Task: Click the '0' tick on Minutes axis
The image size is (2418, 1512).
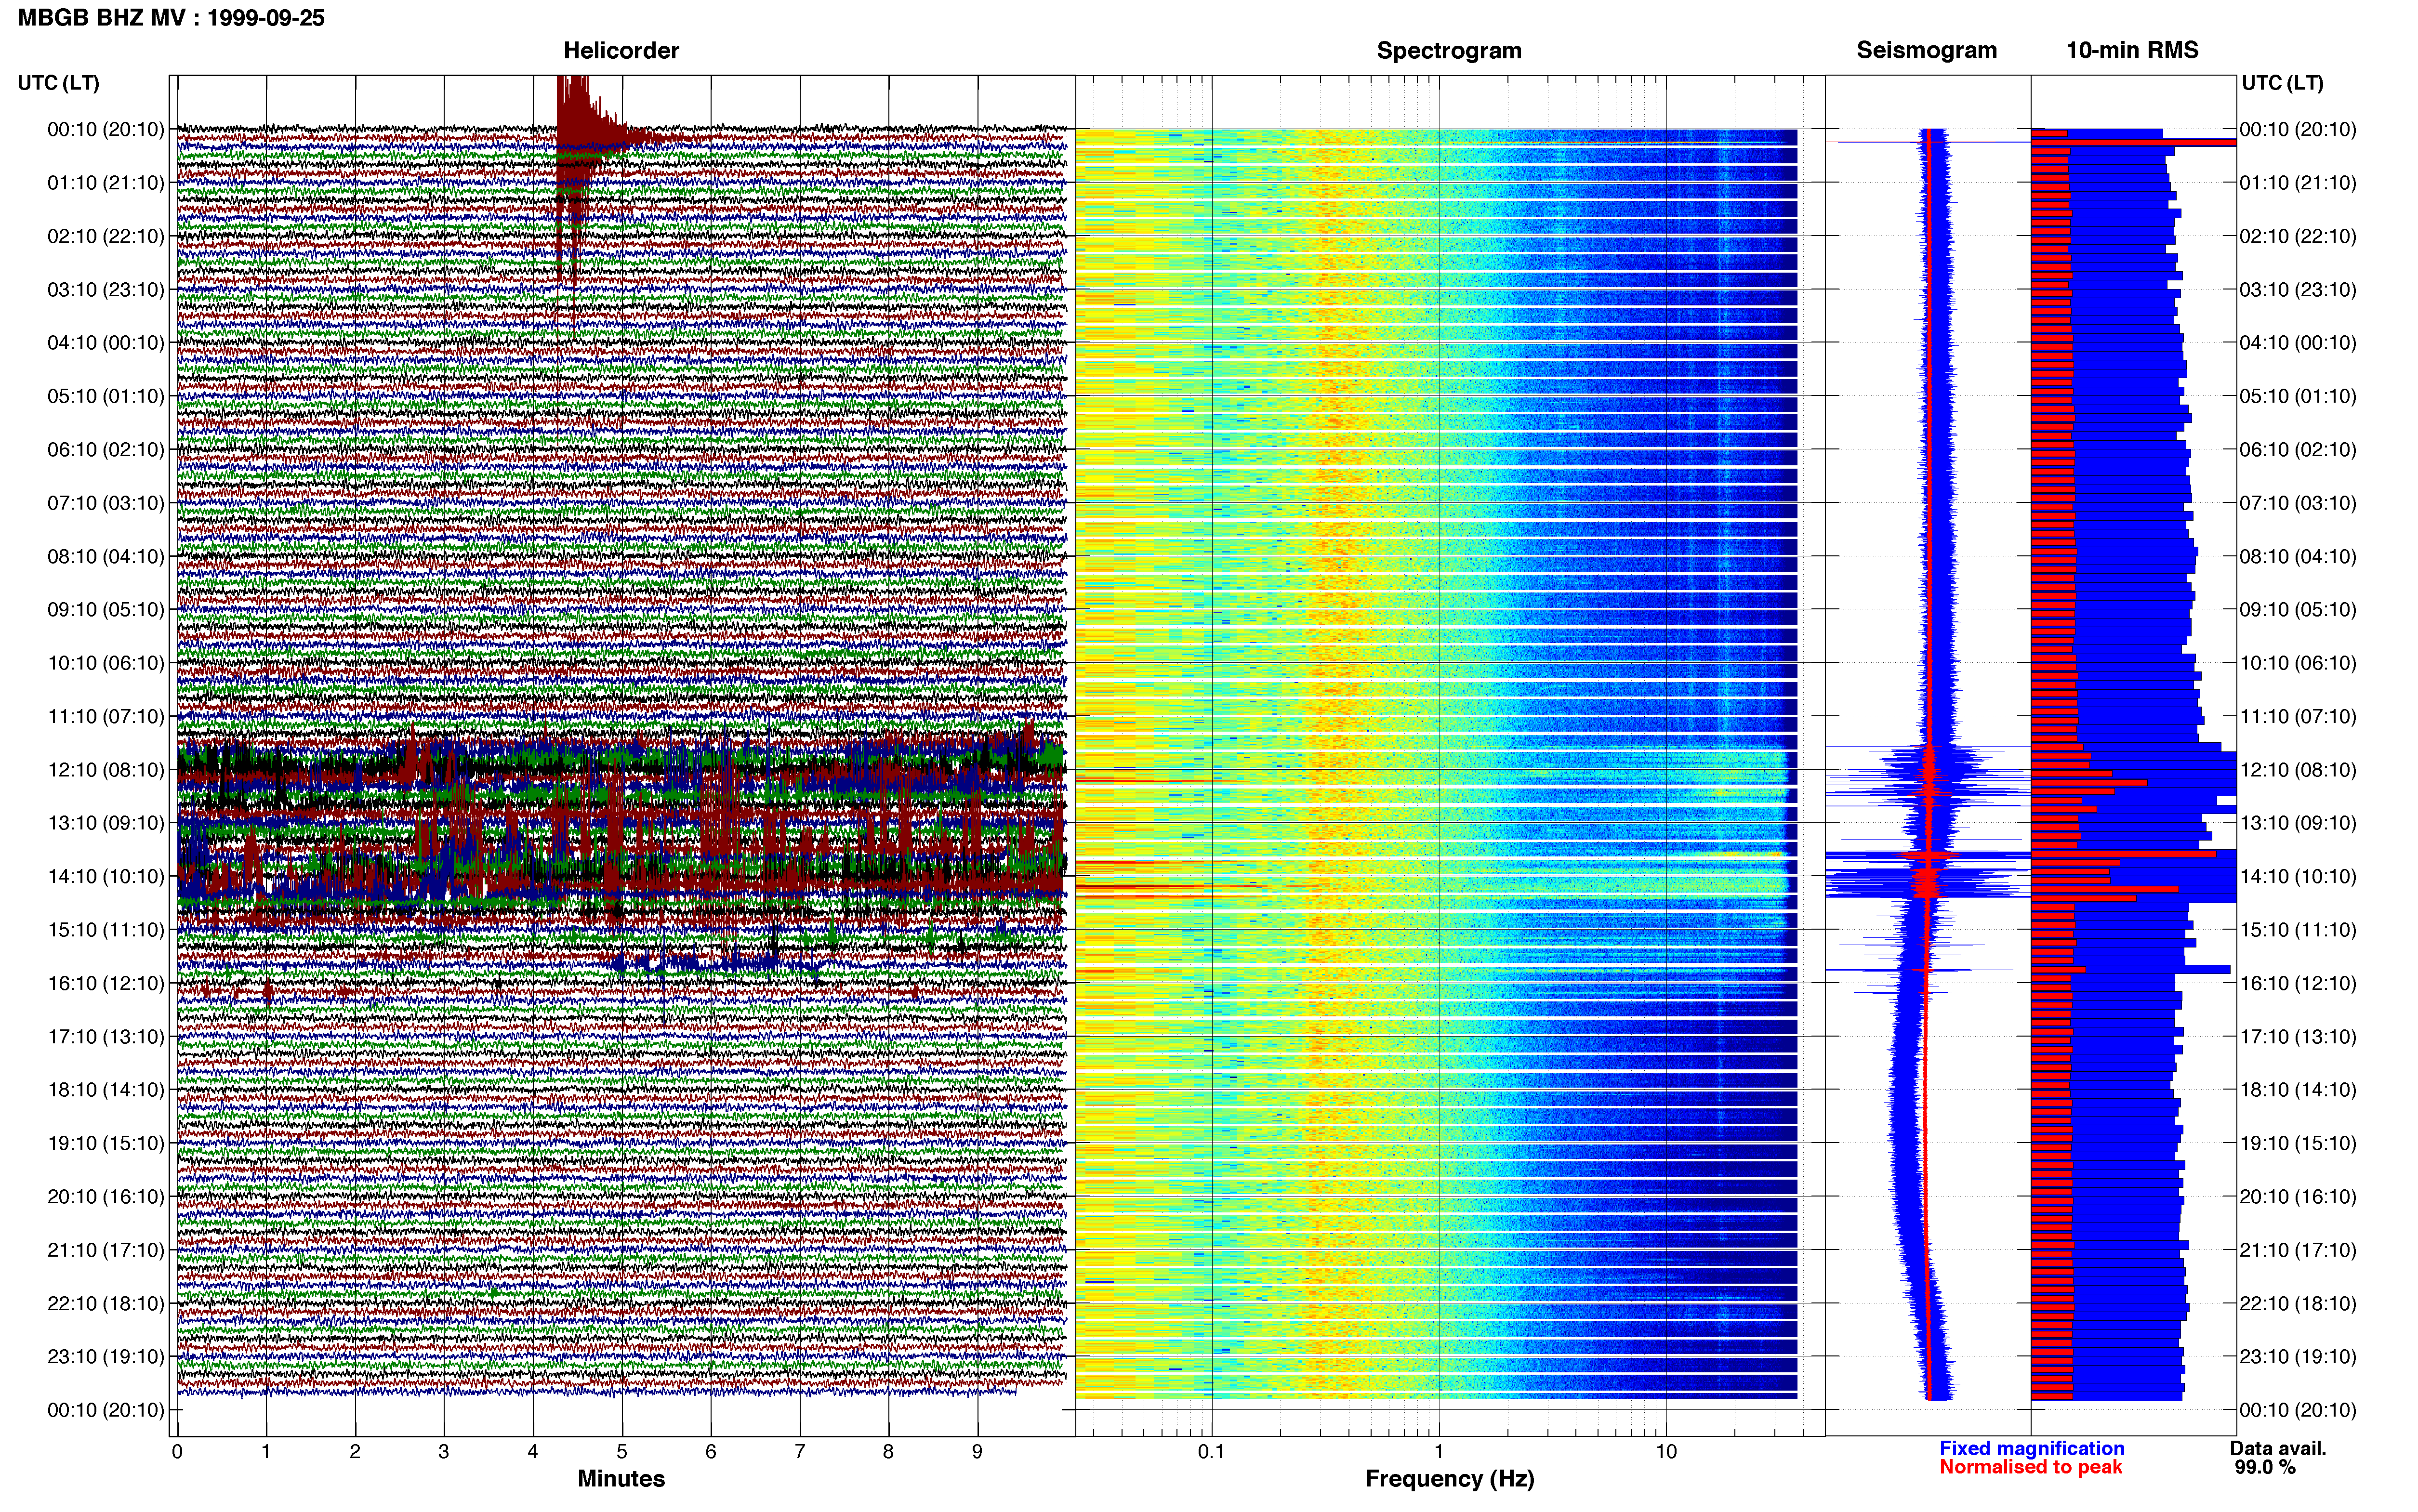Action: pyautogui.click(x=177, y=1452)
